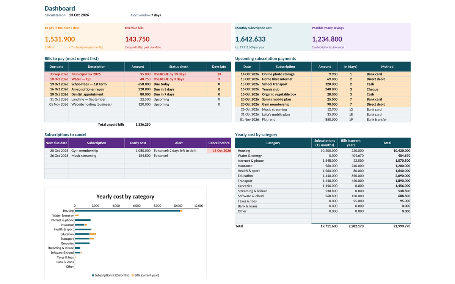Image resolution: width=455 pixels, height=284 pixels.
Task: Click the '2 unpaid bill(s) past due date' note
Action: click(x=143, y=47)
